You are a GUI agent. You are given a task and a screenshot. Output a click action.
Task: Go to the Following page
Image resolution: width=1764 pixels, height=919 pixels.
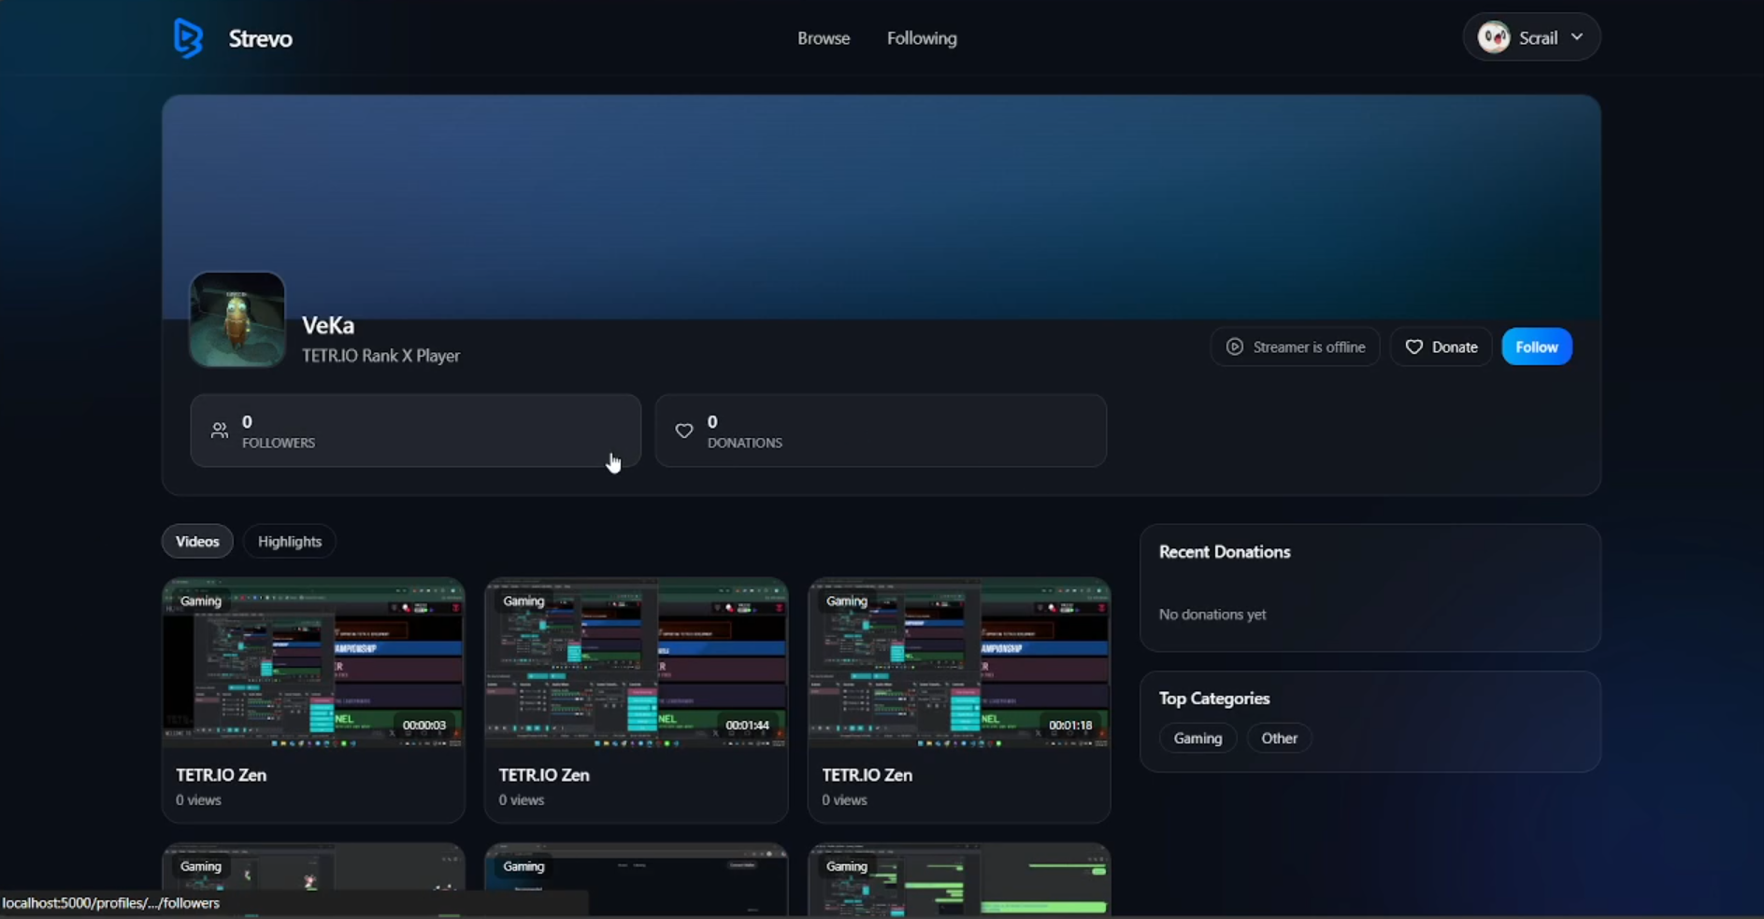pos(922,38)
